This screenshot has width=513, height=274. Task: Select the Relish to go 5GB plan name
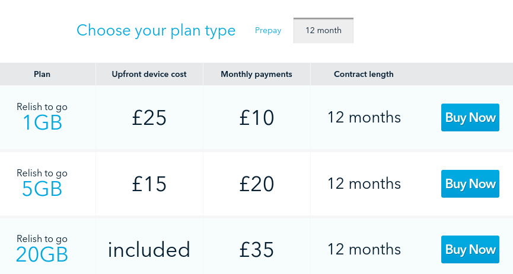[42, 183]
